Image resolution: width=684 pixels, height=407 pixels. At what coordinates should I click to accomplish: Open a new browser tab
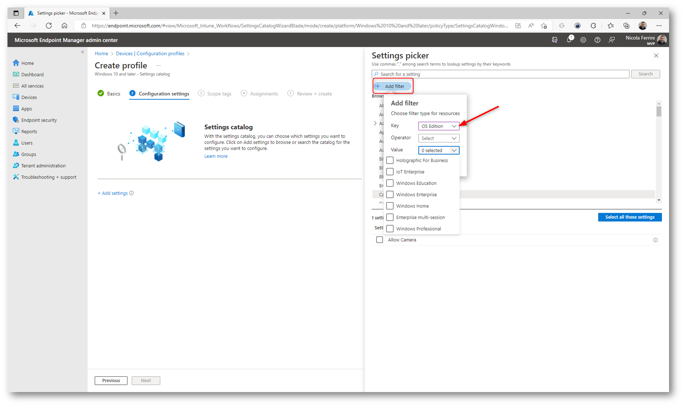pyautogui.click(x=116, y=13)
